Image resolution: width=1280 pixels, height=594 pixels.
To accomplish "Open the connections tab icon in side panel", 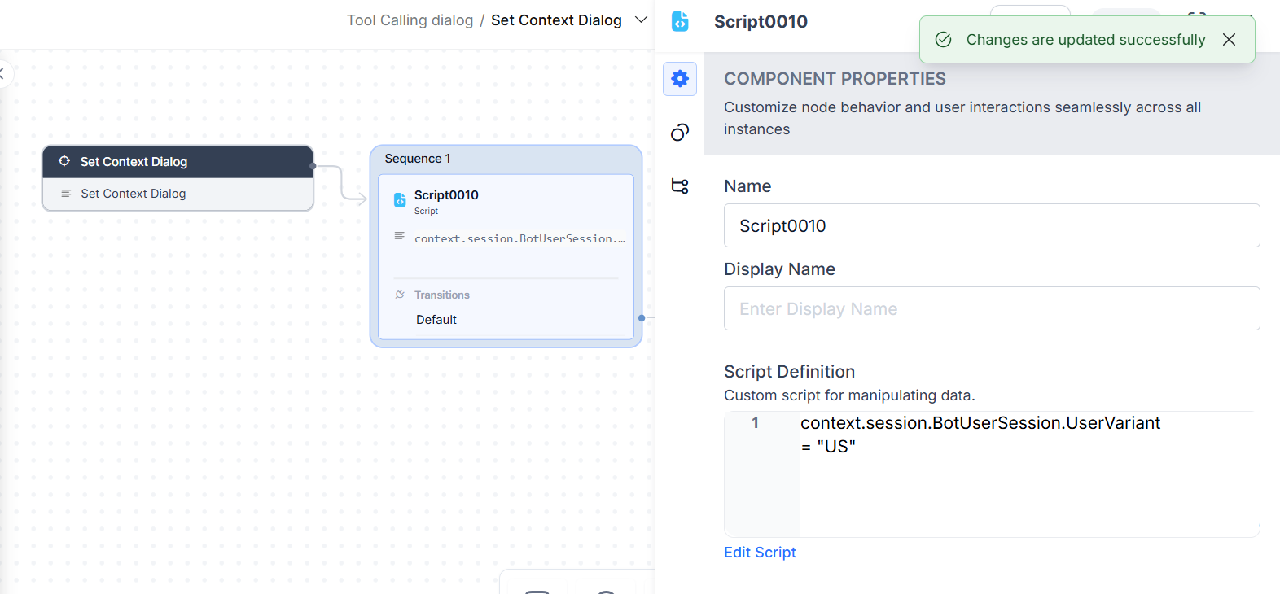I will click(680, 132).
